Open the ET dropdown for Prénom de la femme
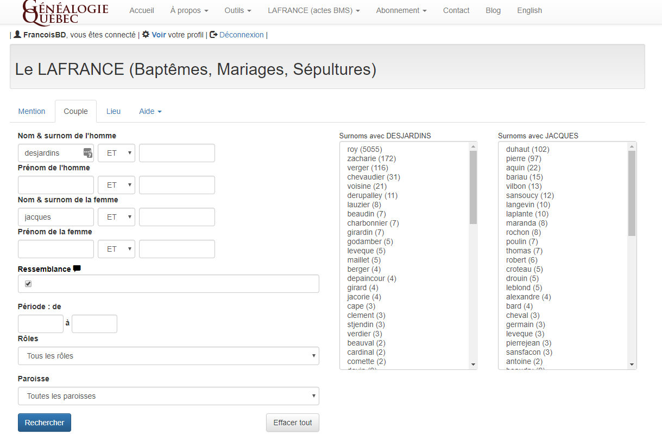 point(116,249)
